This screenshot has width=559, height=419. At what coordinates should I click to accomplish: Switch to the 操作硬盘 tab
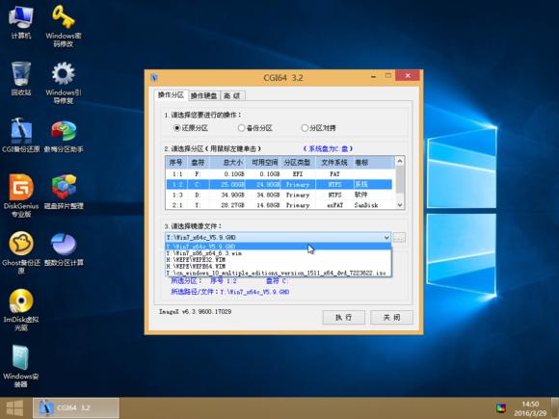[x=203, y=95]
